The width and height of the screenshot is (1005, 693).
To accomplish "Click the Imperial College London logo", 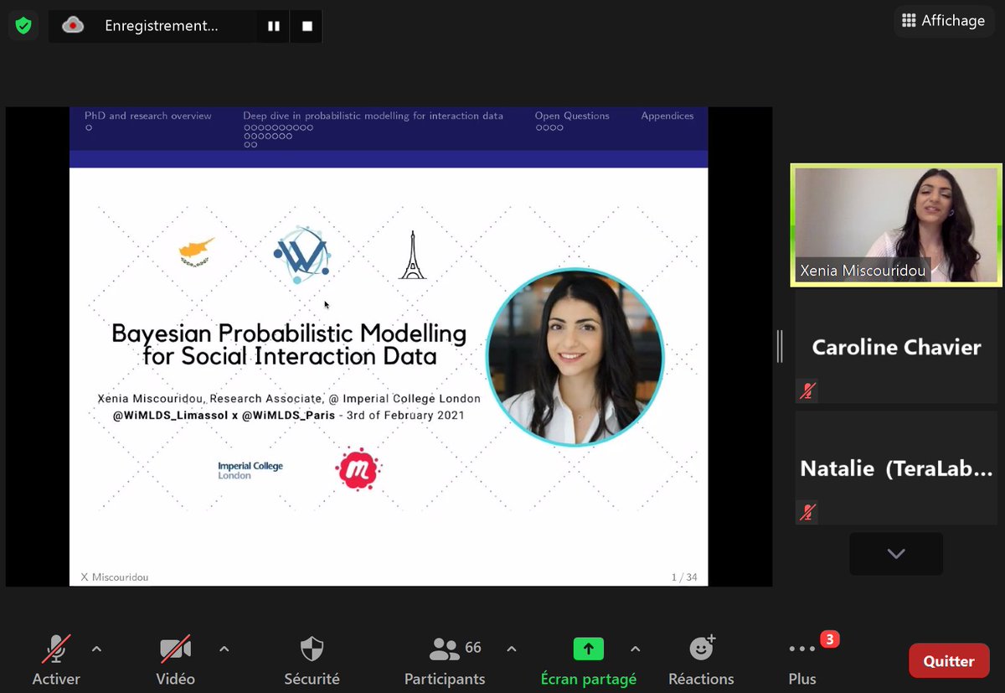I will (x=250, y=470).
